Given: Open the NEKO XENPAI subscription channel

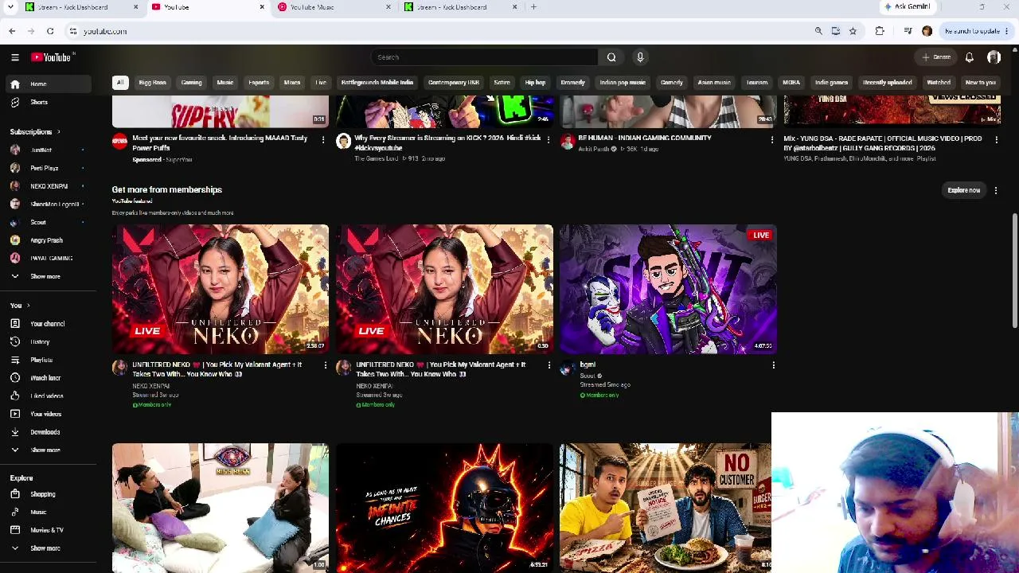Looking at the screenshot, I should coord(49,186).
